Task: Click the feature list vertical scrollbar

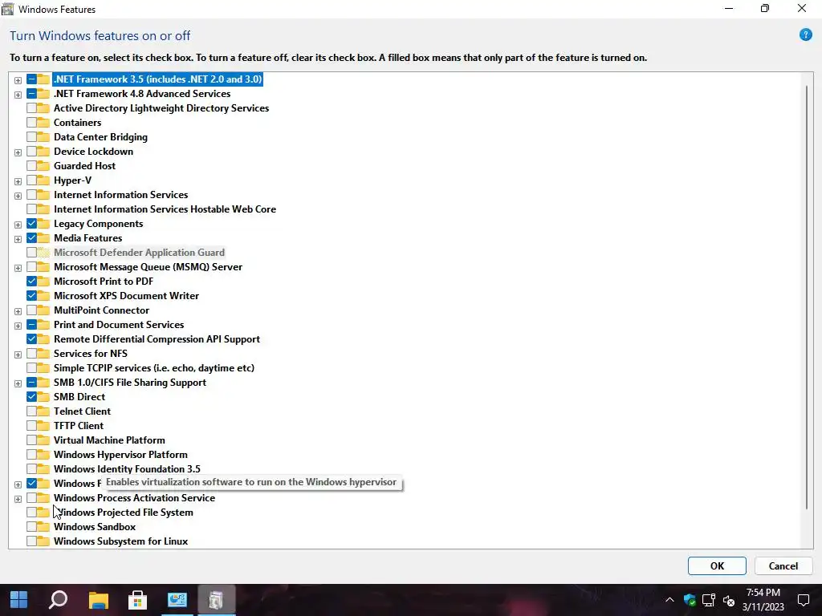Action: point(807,297)
